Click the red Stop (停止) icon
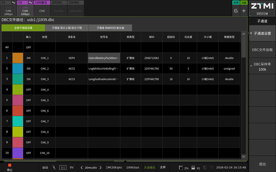 click(10, 165)
